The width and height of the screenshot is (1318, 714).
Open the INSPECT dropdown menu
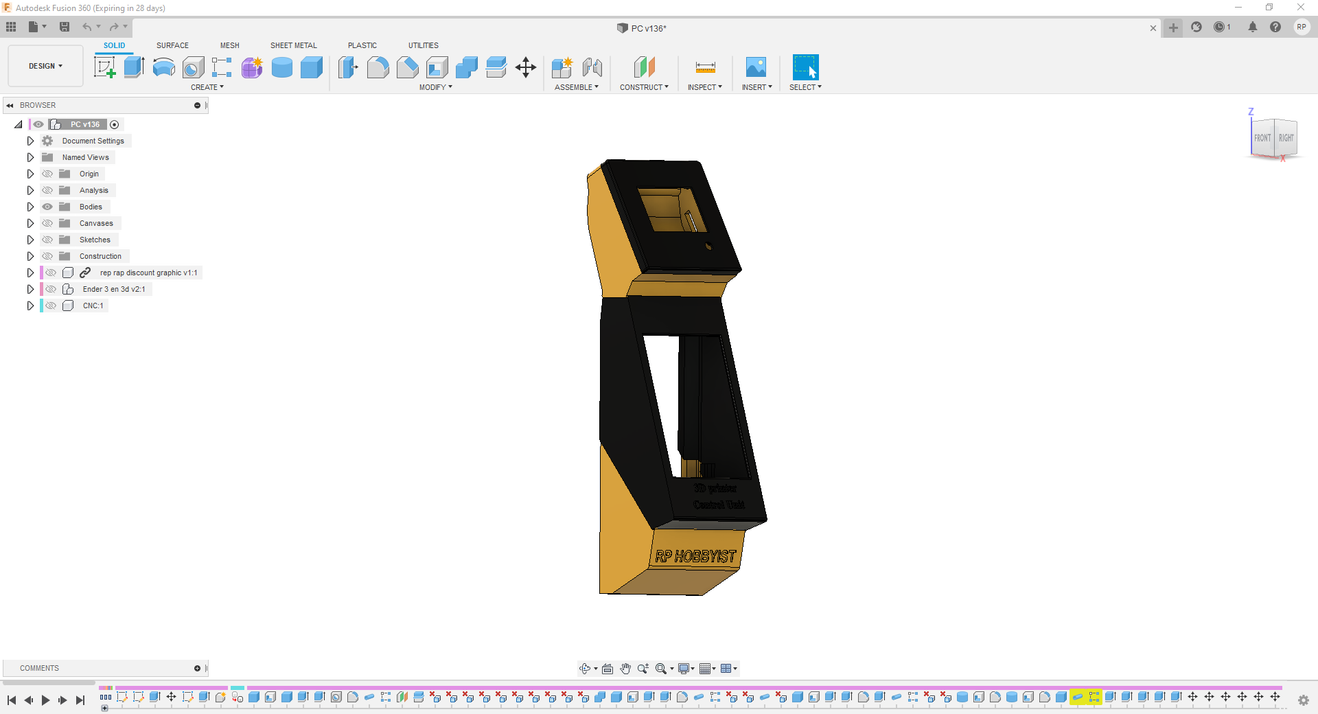(x=705, y=87)
